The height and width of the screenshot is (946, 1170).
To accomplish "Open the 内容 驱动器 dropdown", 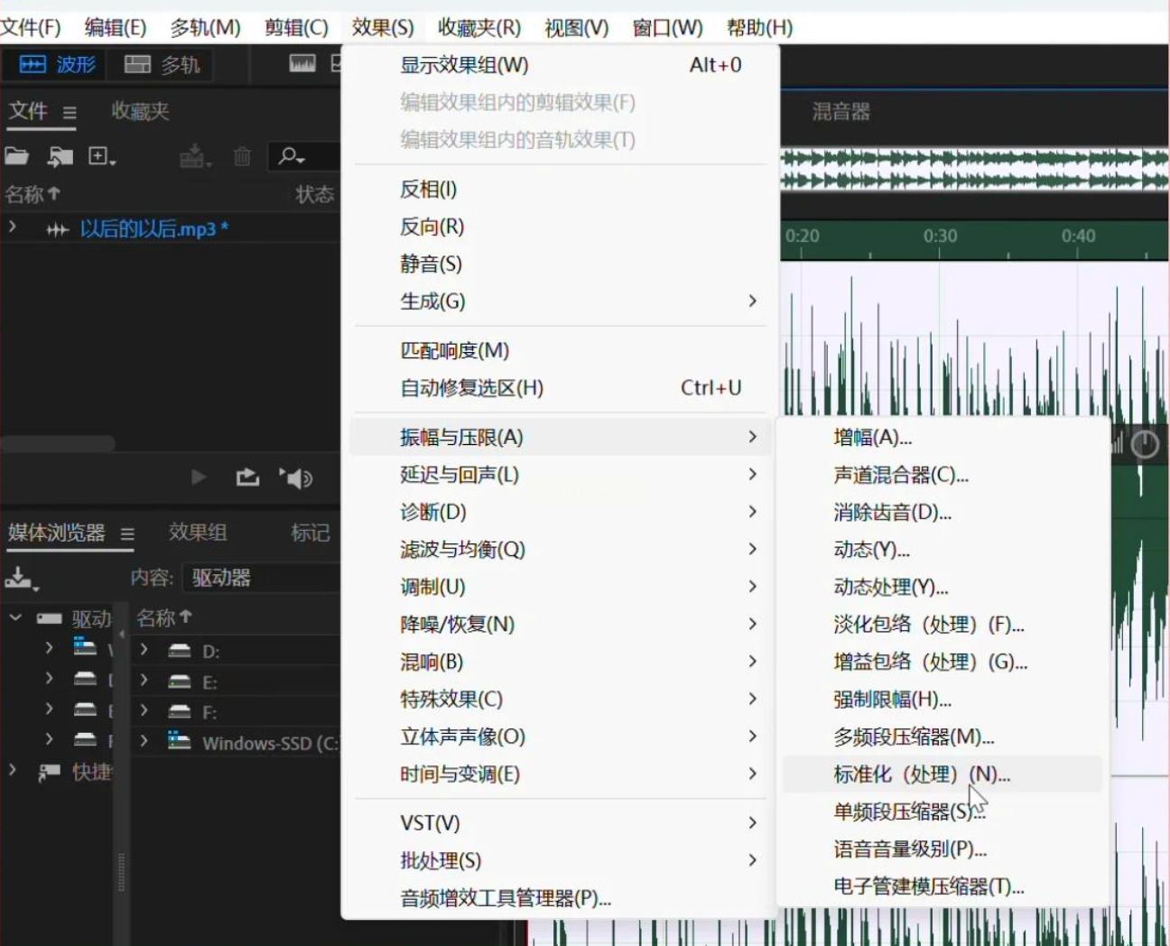I will click(260, 578).
